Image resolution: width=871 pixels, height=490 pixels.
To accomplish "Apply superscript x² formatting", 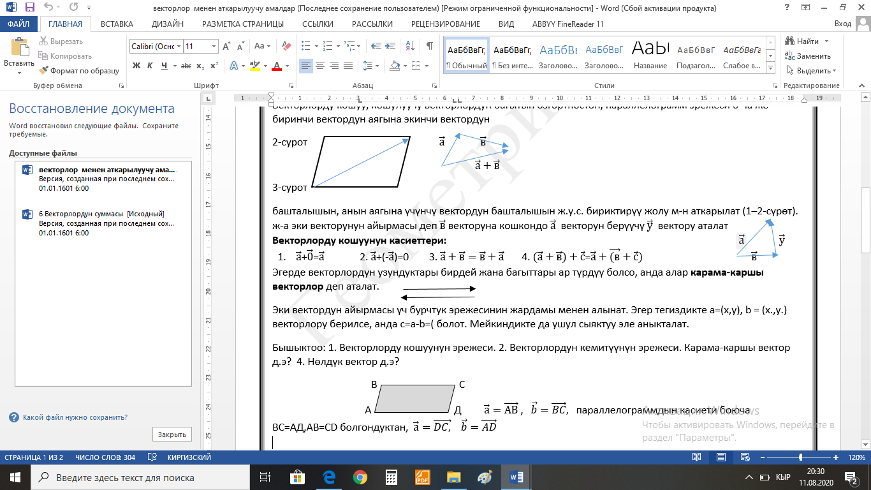I will [x=214, y=66].
